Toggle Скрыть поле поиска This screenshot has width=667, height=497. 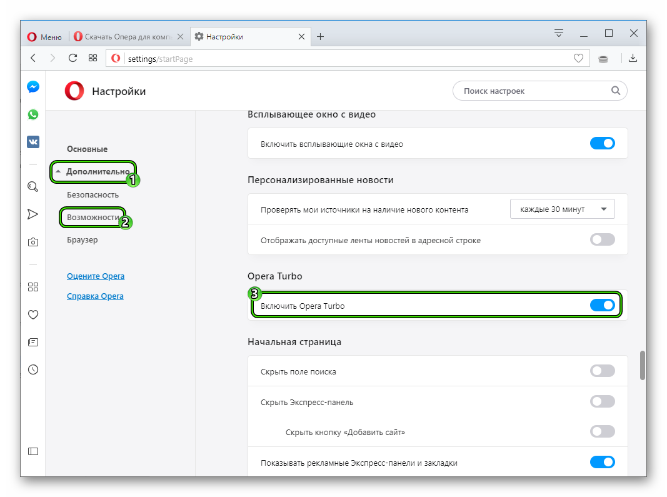point(603,371)
